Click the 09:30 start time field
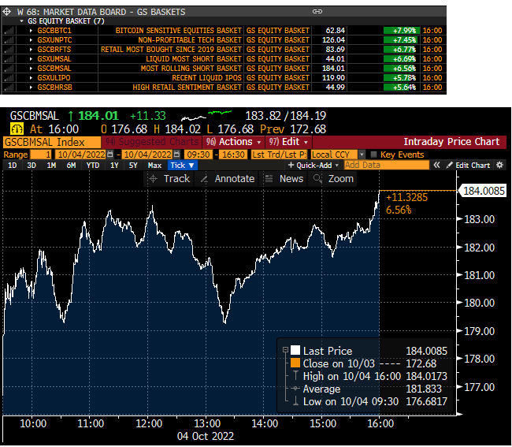The image size is (512, 447). pyautogui.click(x=198, y=155)
